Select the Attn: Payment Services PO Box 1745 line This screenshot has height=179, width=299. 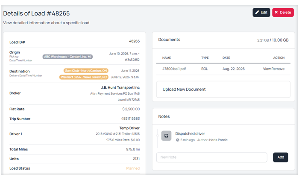(115, 94)
